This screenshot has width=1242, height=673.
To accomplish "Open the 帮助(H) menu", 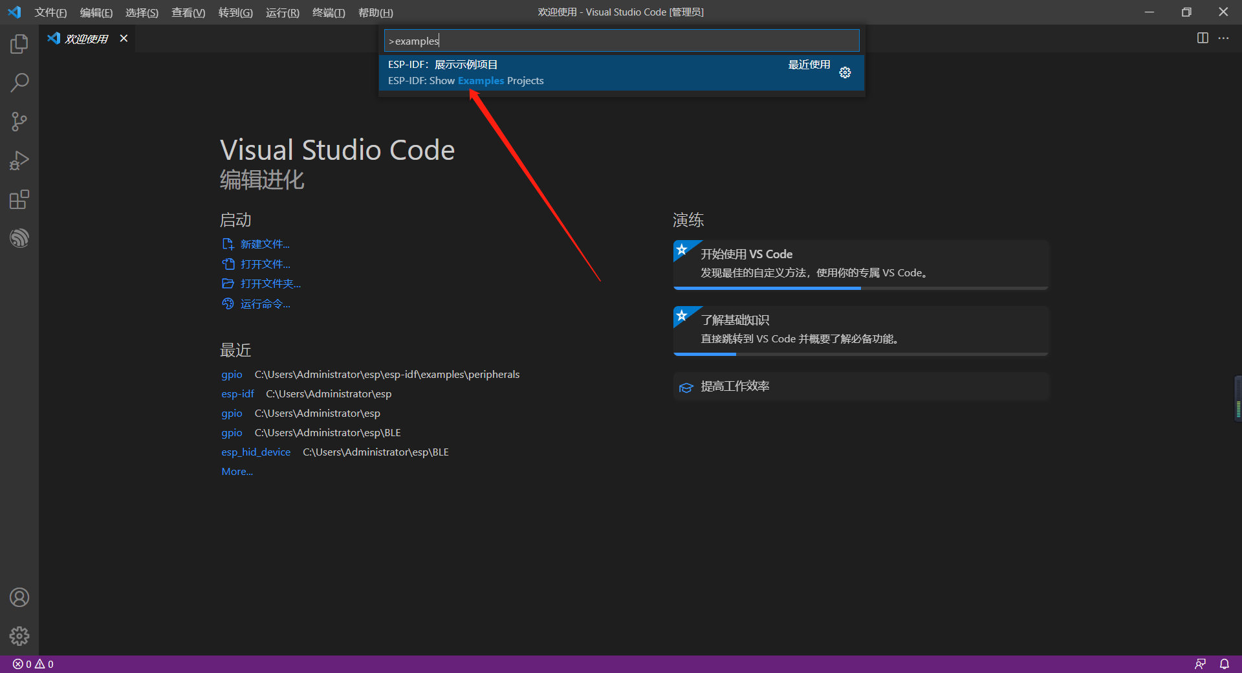I will (x=376, y=12).
